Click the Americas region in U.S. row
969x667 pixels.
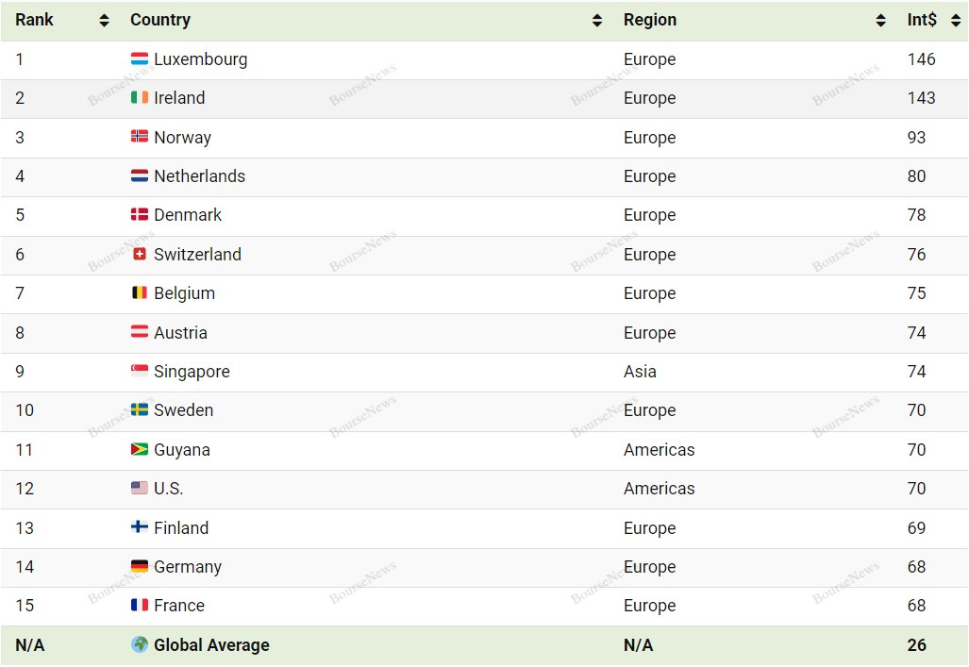click(659, 489)
